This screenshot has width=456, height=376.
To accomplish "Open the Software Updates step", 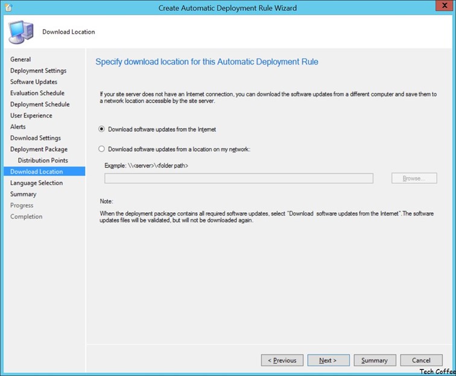I will pyautogui.click(x=34, y=82).
